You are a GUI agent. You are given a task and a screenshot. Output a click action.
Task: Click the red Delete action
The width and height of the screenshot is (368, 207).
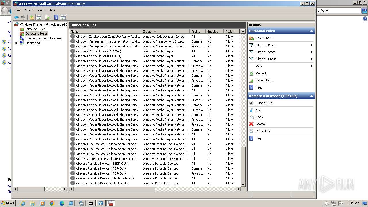tap(260, 124)
